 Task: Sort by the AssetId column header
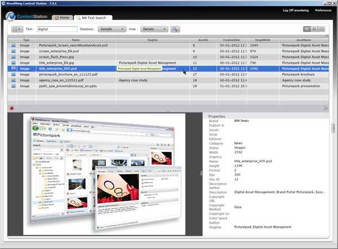point(203,40)
